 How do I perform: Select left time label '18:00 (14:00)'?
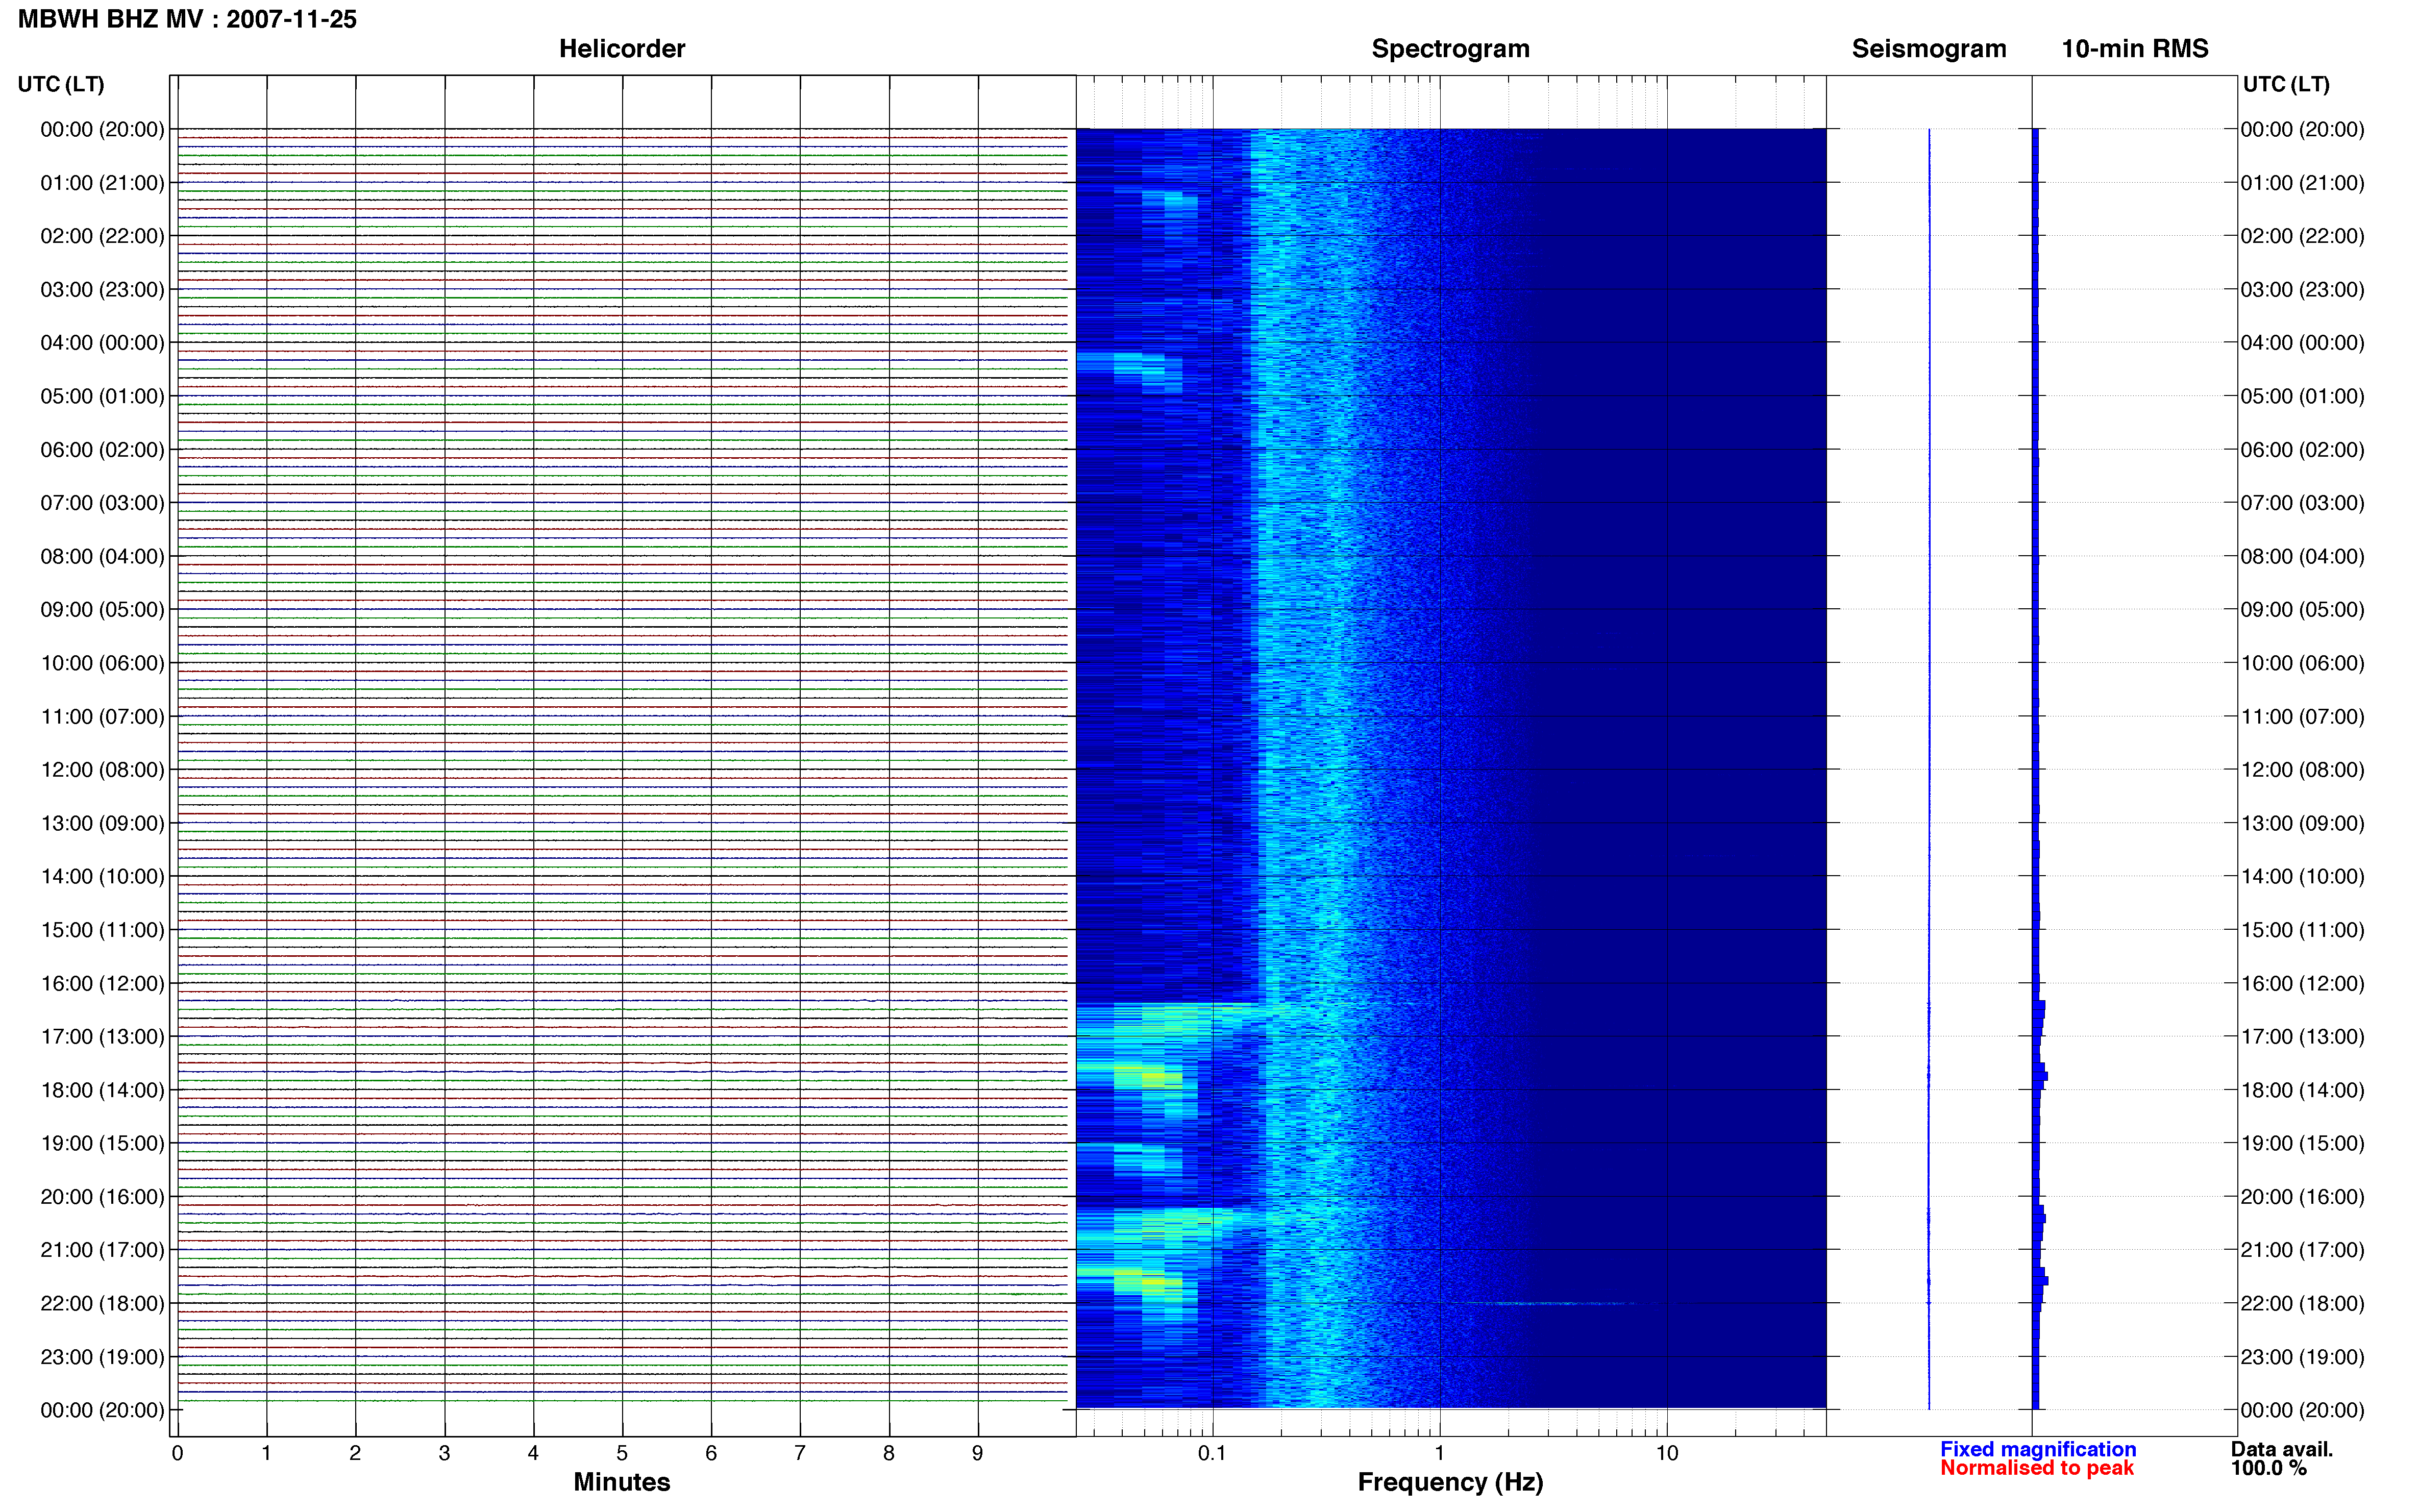pos(102,1090)
